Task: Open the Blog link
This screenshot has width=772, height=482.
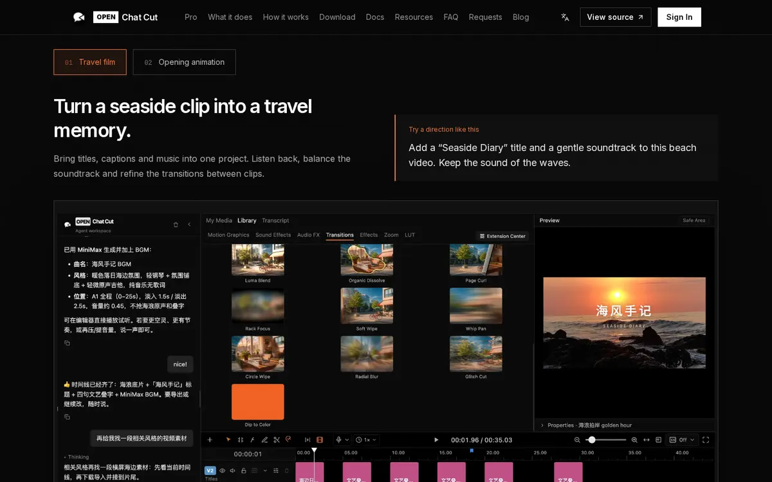Action: (x=521, y=17)
